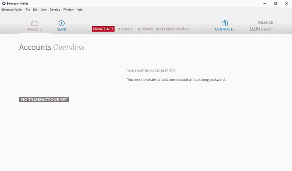Image resolution: width=292 pixels, height=171 pixels.
Task: Click the create account instruction text
Action: tap(176, 80)
